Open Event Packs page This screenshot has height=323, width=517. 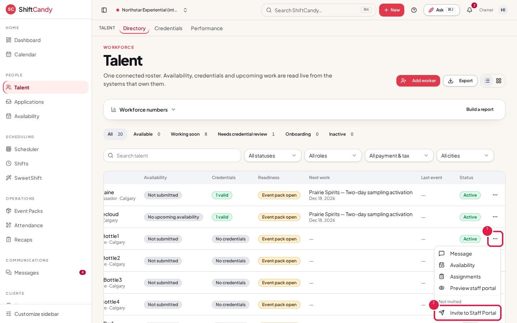click(46, 211)
